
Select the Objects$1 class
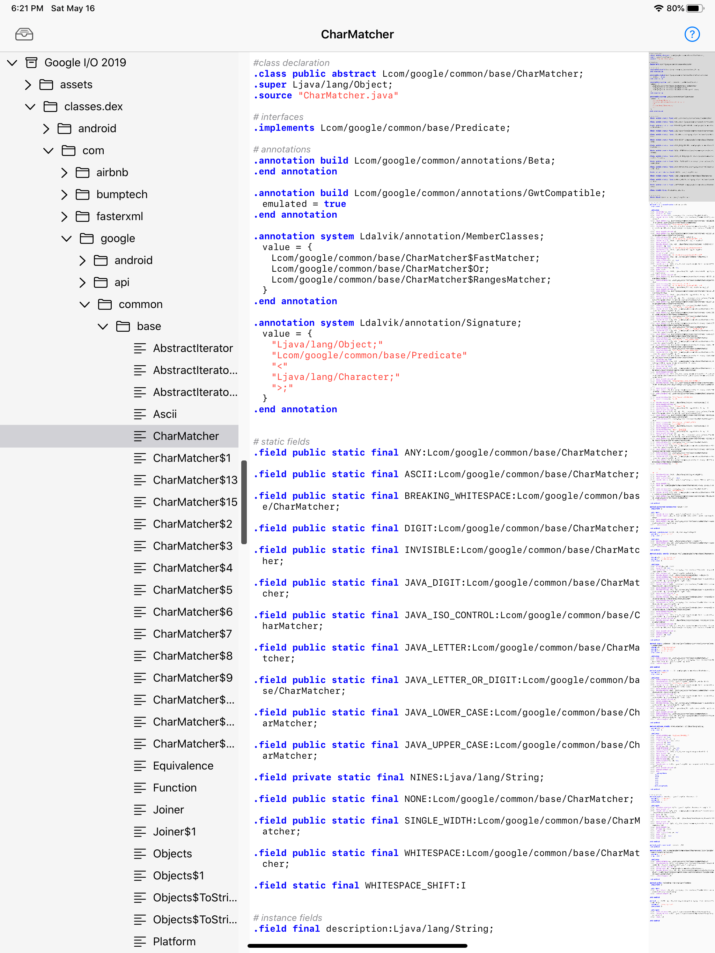pos(178,876)
